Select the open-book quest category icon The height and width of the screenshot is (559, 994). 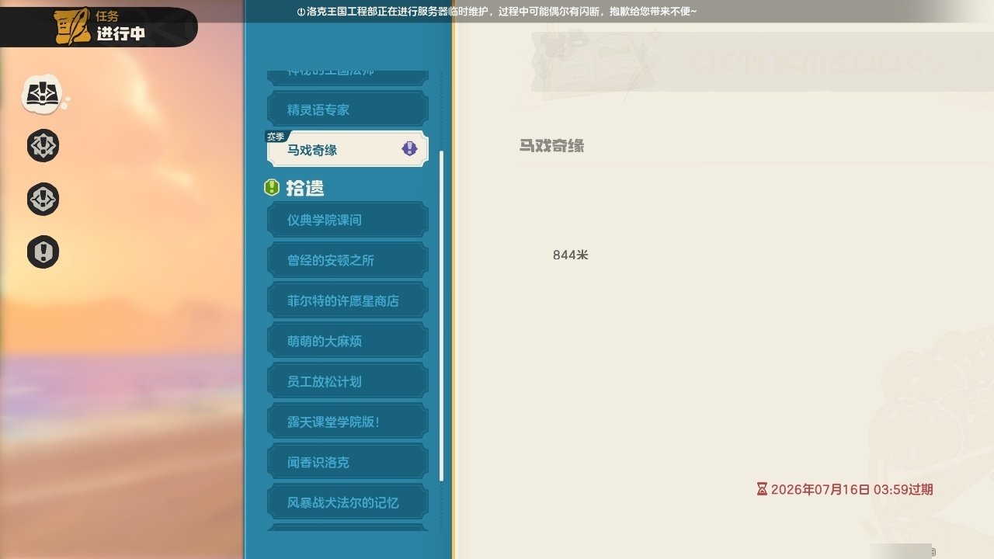pyautogui.click(x=43, y=94)
